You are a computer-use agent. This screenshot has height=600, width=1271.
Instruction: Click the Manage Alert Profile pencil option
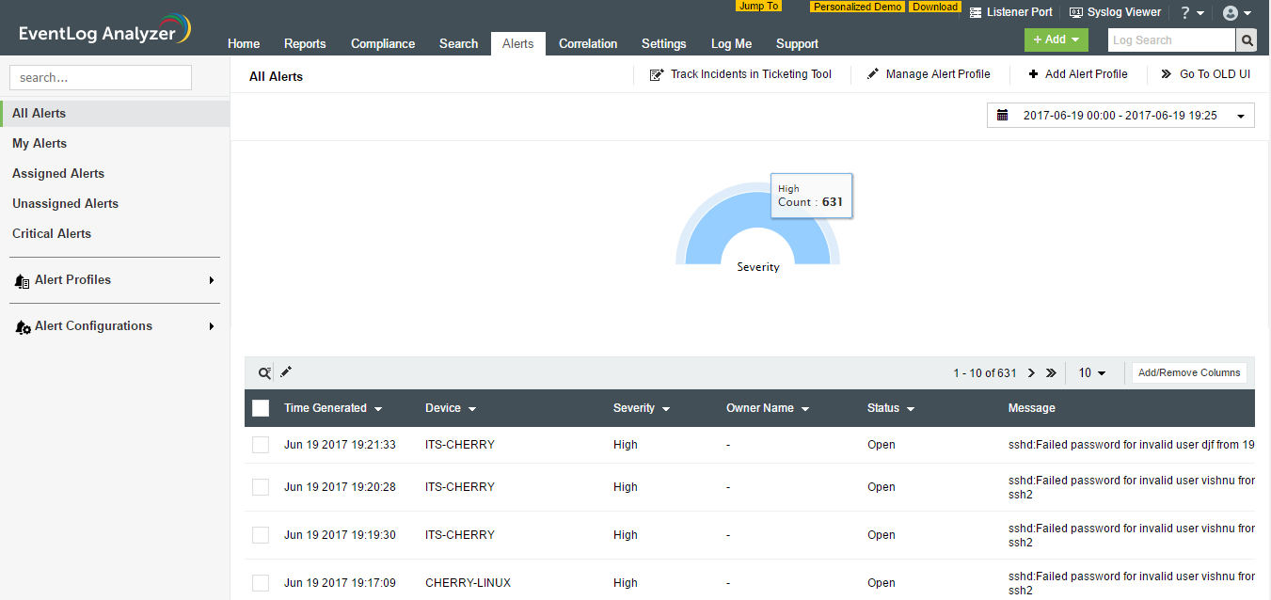coord(929,74)
